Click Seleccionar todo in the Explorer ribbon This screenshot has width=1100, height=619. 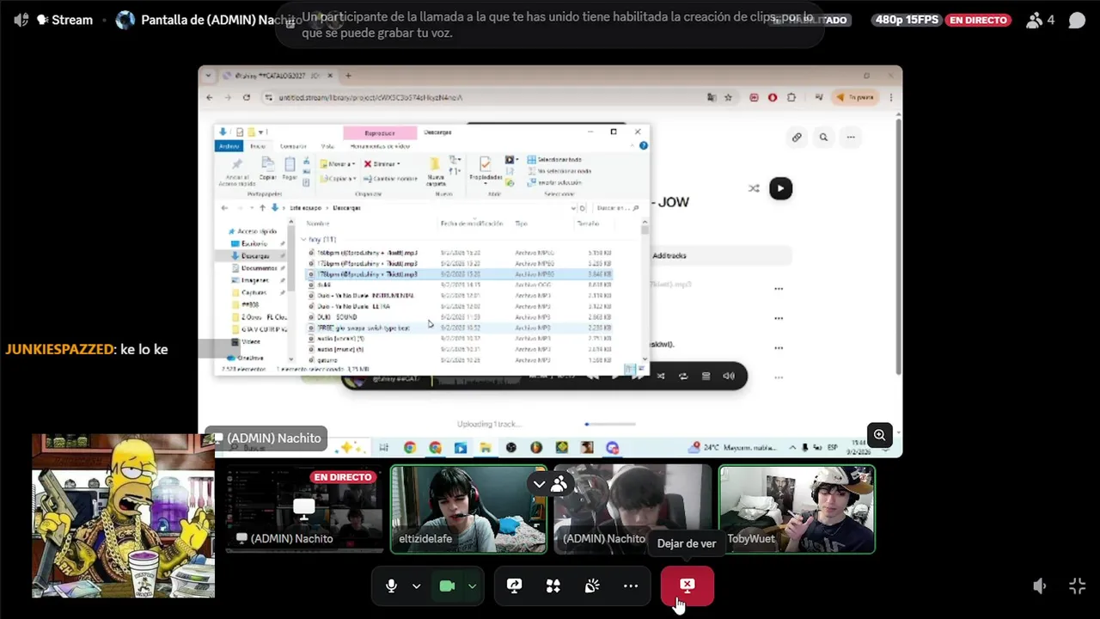(554, 159)
